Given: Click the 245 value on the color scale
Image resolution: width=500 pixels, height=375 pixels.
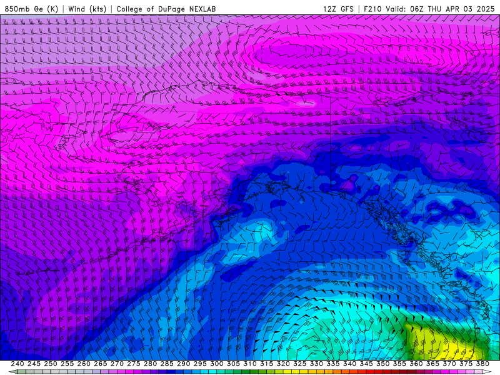Looking at the screenshot, I should coord(34,364).
